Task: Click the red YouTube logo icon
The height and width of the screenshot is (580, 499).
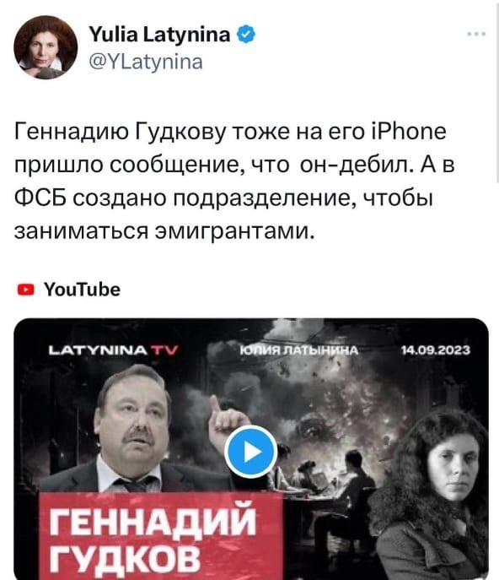Action: tap(26, 290)
